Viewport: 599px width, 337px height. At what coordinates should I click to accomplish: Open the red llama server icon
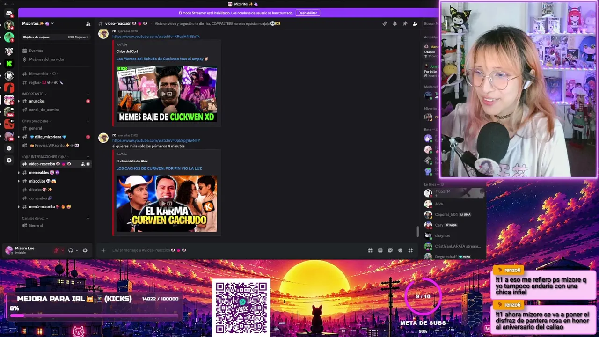click(x=9, y=88)
